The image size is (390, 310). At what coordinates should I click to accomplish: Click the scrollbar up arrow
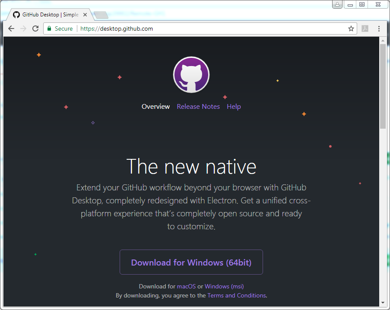click(383, 40)
